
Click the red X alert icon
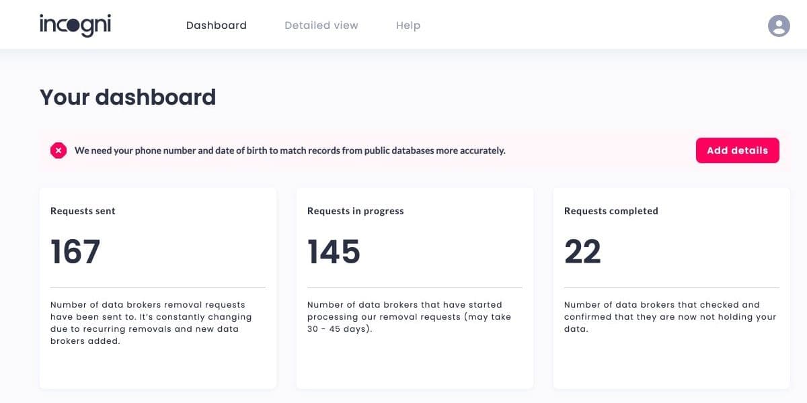59,150
